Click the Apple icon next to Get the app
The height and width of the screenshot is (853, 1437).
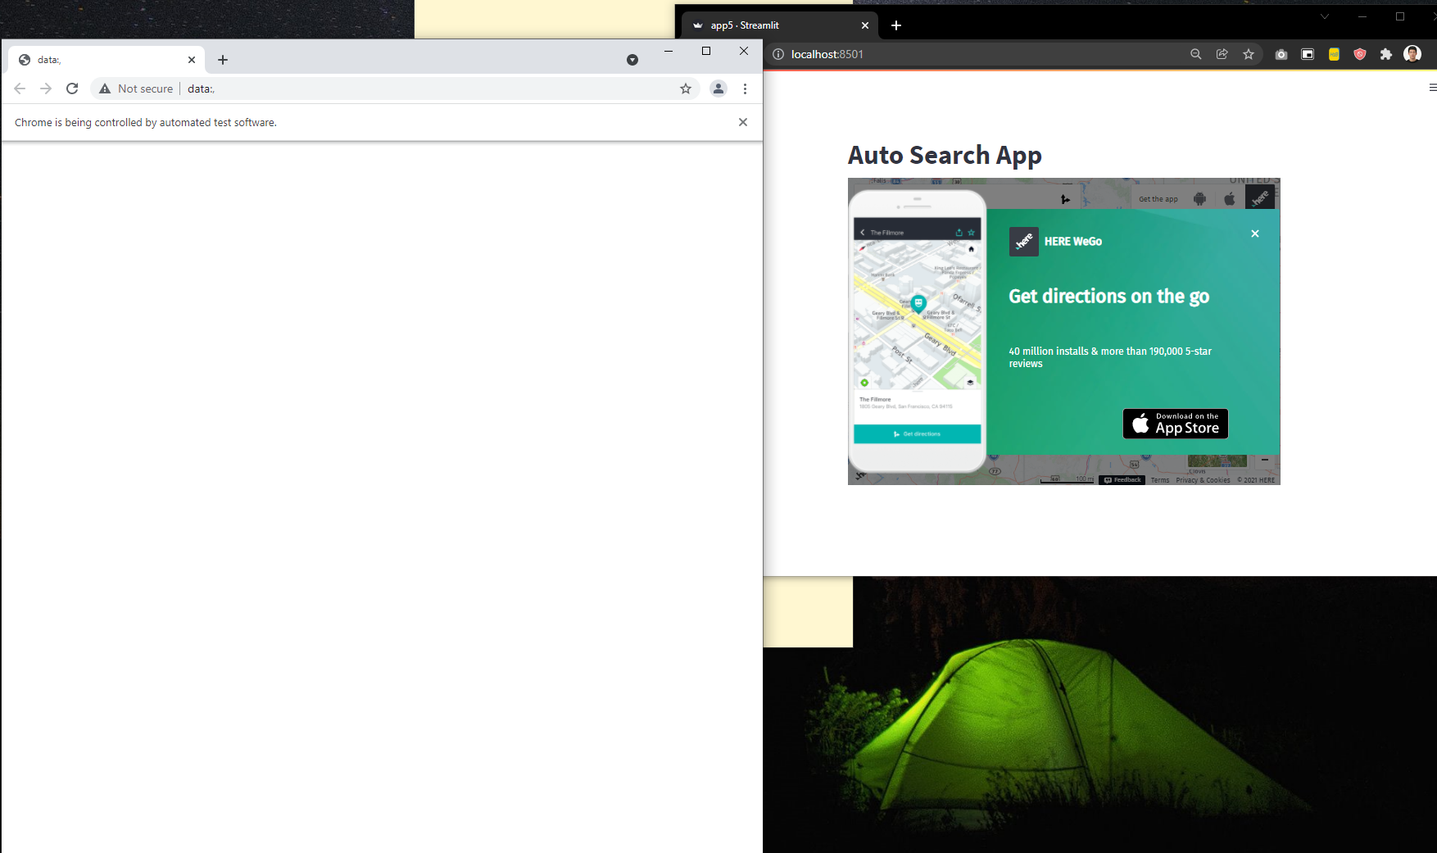(x=1230, y=199)
